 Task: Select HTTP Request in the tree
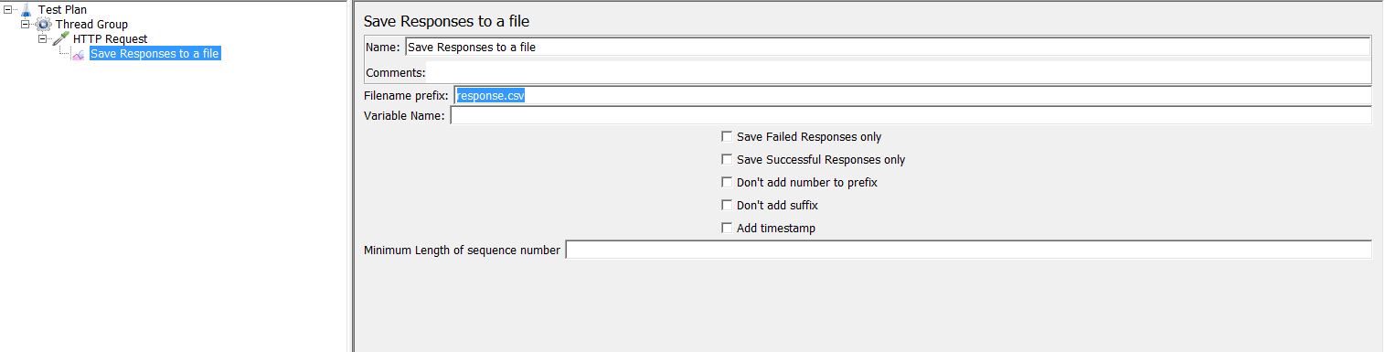pos(110,38)
